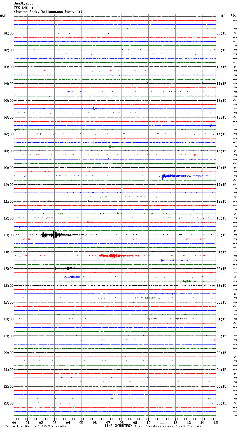The height and width of the screenshot is (430, 238).
Task: Select the MST hour label '01:00'
Action: (x=8, y=33)
